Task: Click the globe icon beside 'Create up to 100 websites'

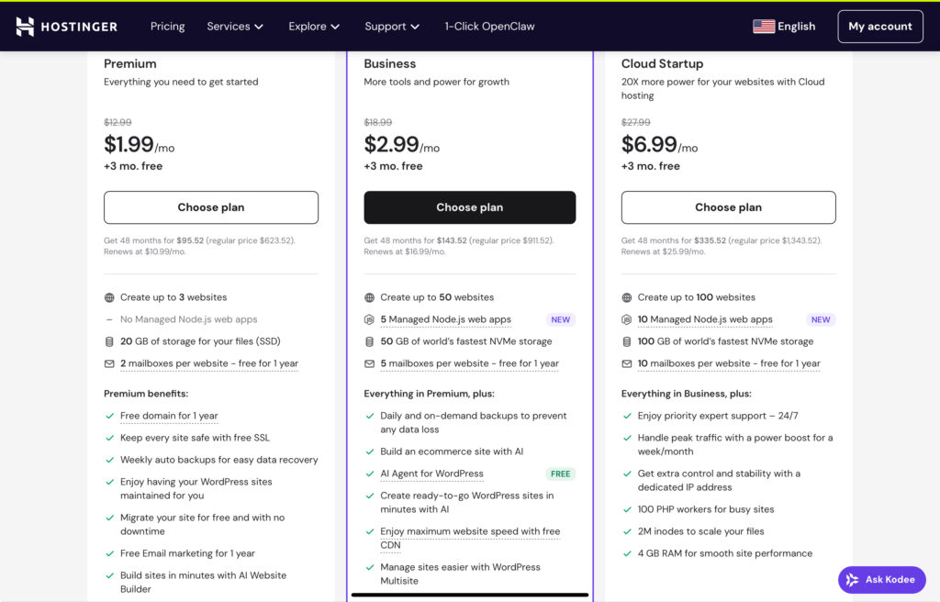Action: point(629,297)
